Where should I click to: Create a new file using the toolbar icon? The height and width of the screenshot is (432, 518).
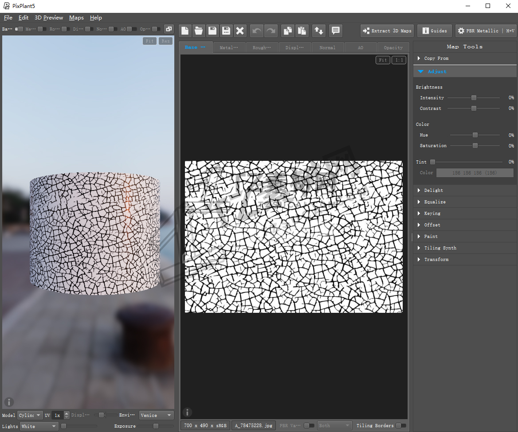[185, 31]
